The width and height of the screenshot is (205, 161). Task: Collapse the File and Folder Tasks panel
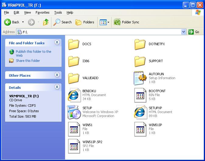pyautogui.click(x=57, y=43)
